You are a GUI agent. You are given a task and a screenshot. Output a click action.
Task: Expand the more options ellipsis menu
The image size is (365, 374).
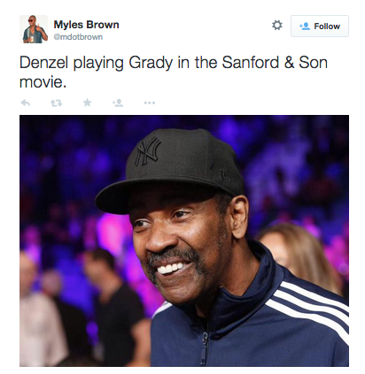click(x=150, y=103)
